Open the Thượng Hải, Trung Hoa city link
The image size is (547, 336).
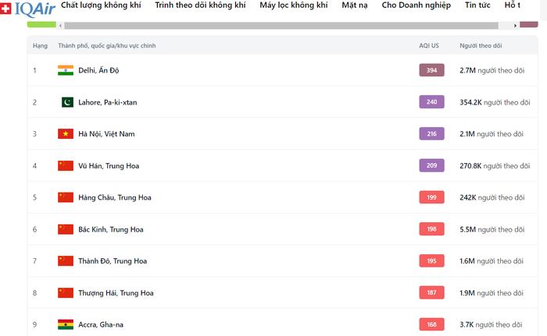(x=116, y=293)
